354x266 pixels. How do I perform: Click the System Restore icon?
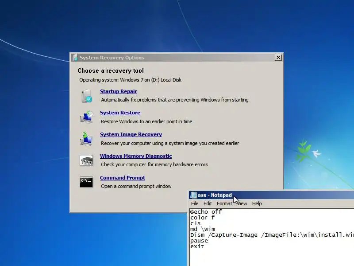[86, 117]
